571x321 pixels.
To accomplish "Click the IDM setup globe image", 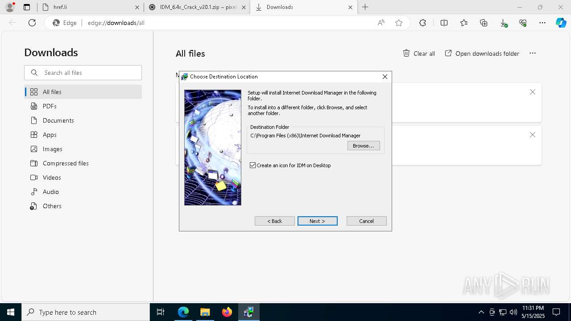I will click(x=213, y=148).
